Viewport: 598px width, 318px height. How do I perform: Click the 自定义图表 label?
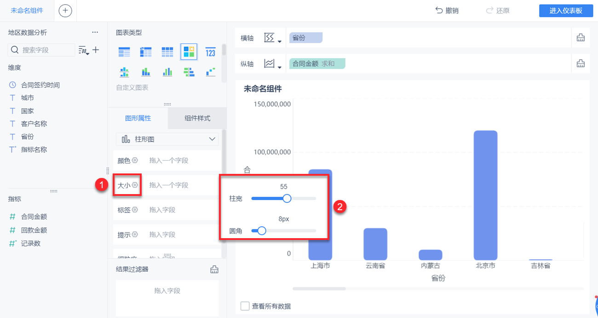pyautogui.click(x=132, y=87)
